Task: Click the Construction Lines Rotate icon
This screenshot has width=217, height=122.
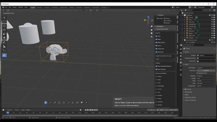Action: (x=77, y=103)
